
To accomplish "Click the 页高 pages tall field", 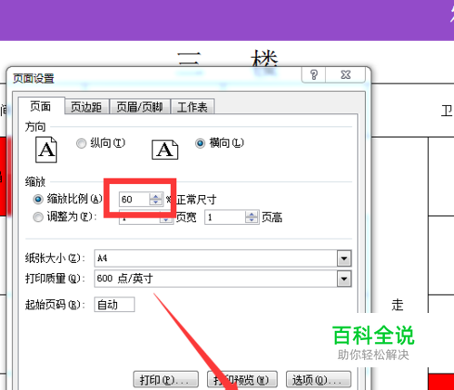I will (225, 218).
